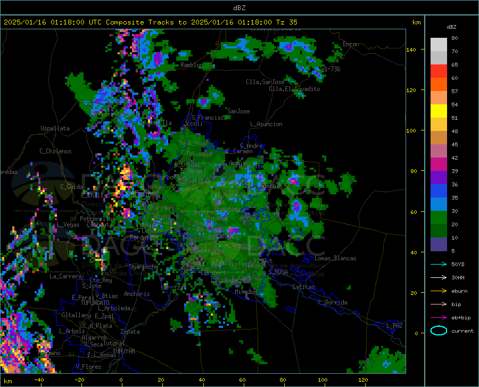Click the 'TUNUYAN' map label
This screenshot has width=479, height=387.
coord(123,351)
